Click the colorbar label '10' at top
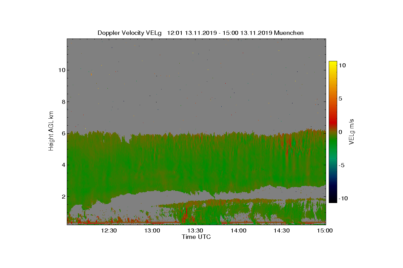The width and height of the screenshot is (403, 268). pyautogui.click(x=342, y=66)
